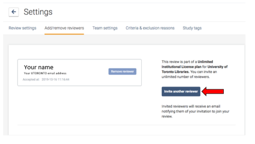Switch to the Team settings tab
The width and height of the screenshot is (255, 144).
tap(105, 28)
